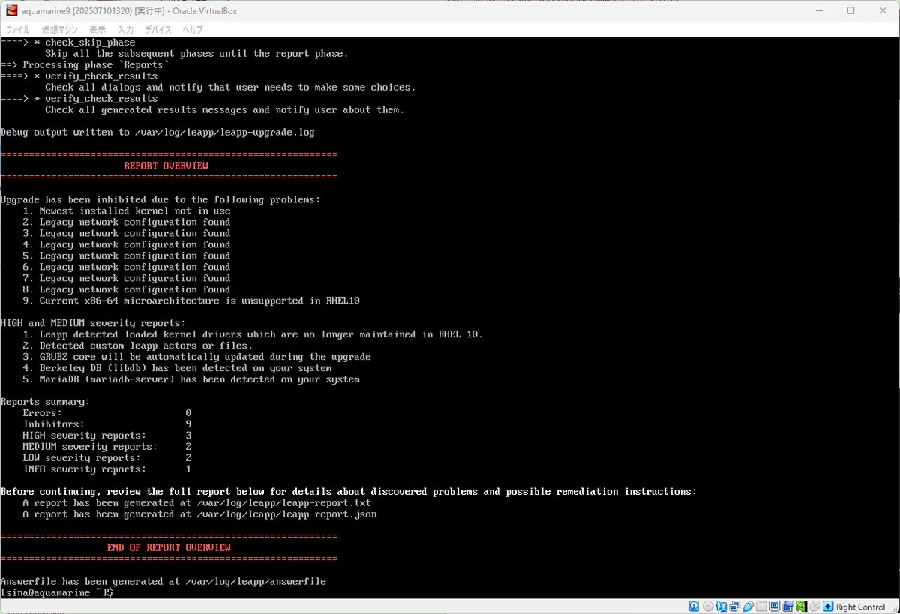This screenshot has height=614, width=900.
Task: Click 'Leapp detected loaded kernel drivers' line
Action: 253,334
